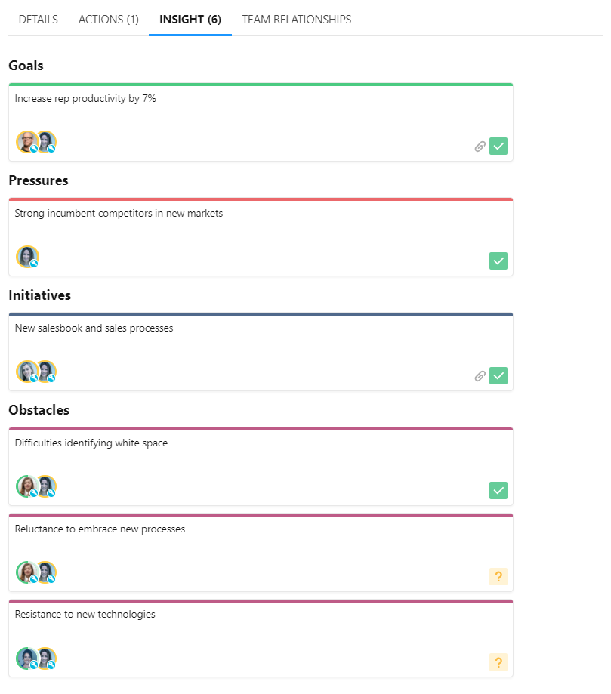Viewport: 611px width, 694px height.
Task: Open the 'Increase rep productivity by 7%' card
Action: point(85,98)
